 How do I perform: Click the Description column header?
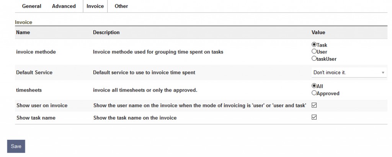click(106, 32)
